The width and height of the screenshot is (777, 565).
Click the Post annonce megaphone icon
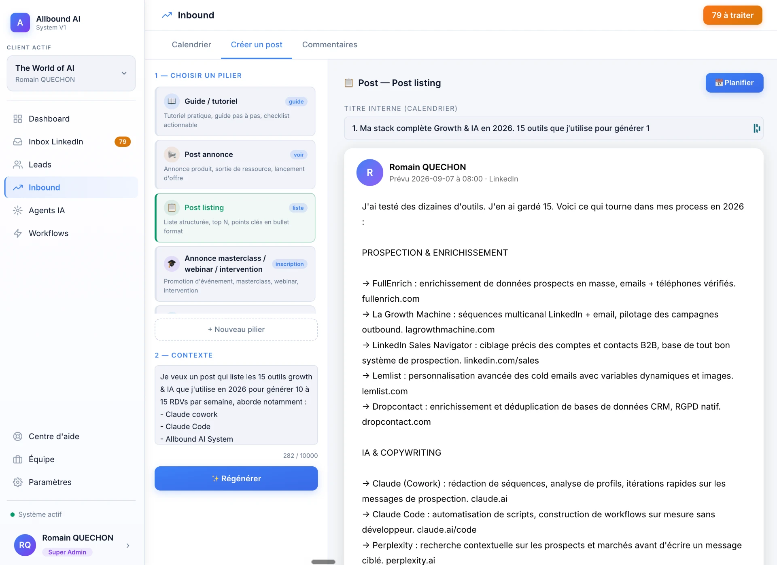tap(172, 154)
